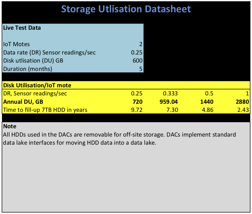Select the Time to fill-up 7TB HDD label

coord(45,110)
